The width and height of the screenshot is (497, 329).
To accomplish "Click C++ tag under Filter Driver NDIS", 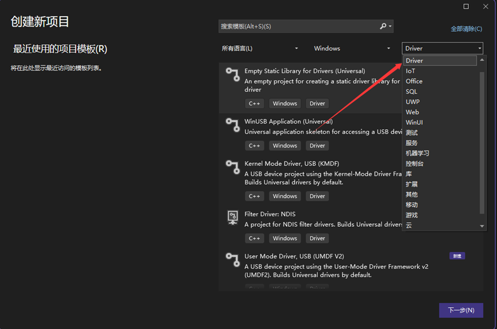I will pyautogui.click(x=254, y=238).
